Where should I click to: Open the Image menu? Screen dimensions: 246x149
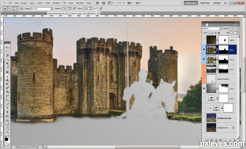pos(24,3)
